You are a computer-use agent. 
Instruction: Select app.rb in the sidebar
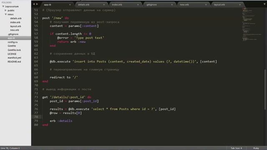click(x=11, y=38)
